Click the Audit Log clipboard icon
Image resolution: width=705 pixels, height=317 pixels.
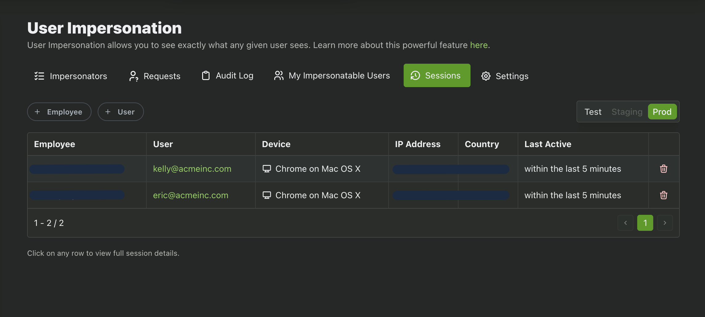[x=206, y=75]
